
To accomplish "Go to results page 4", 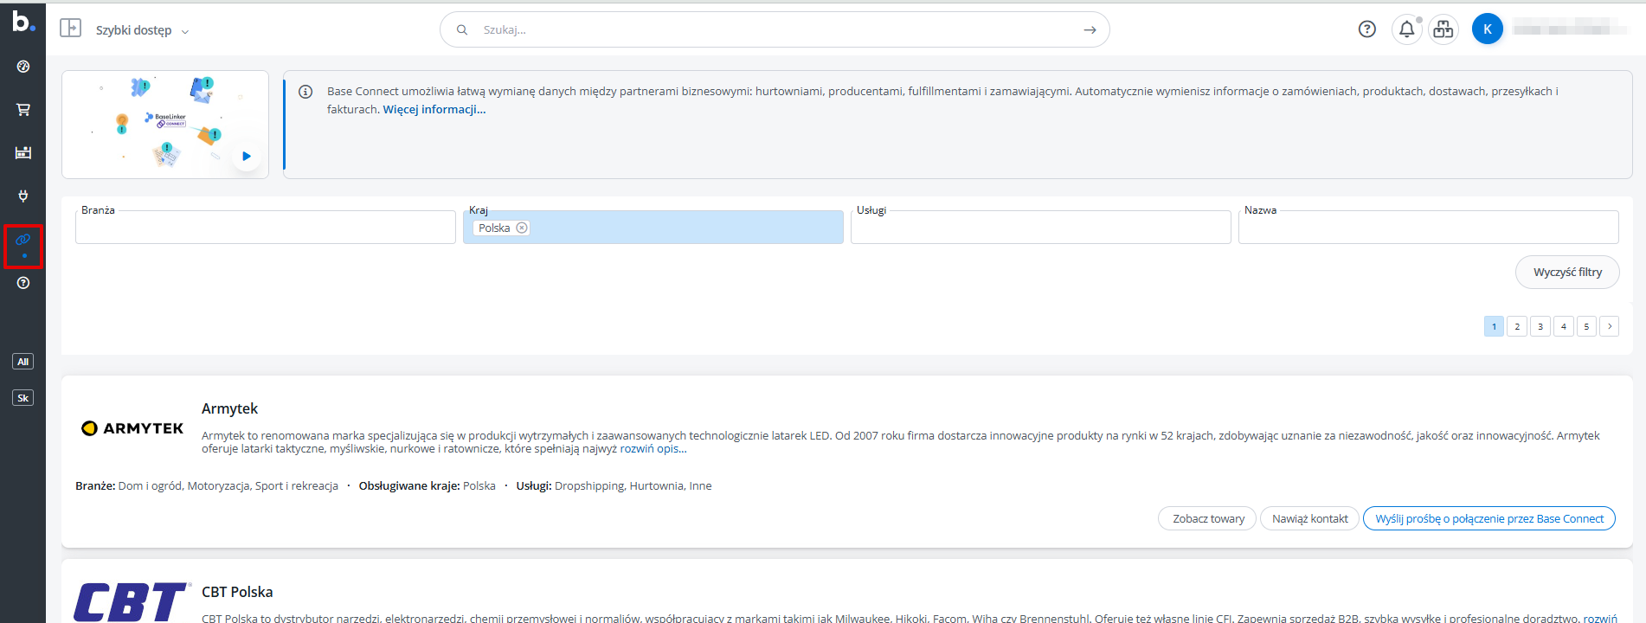I will pyautogui.click(x=1564, y=326).
